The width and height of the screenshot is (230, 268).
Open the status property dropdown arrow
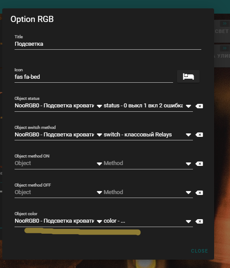[x=189, y=106]
